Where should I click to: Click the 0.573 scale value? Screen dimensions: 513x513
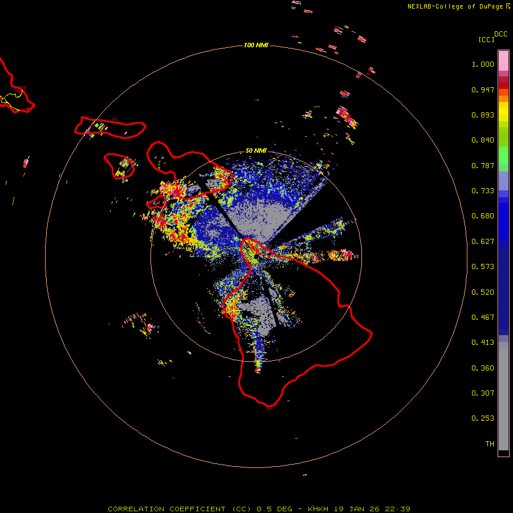point(483,267)
